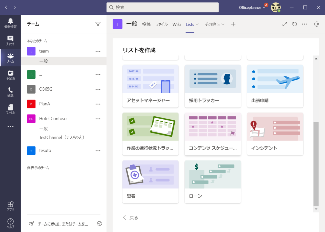The width and height of the screenshot is (325, 232).
Task: Open more options for Hotel Contoso
Action: coord(98,119)
